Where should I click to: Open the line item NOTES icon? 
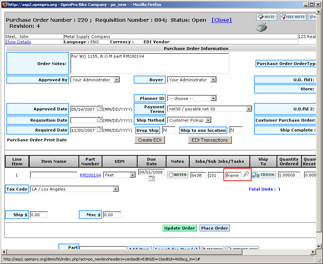(177, 175)
